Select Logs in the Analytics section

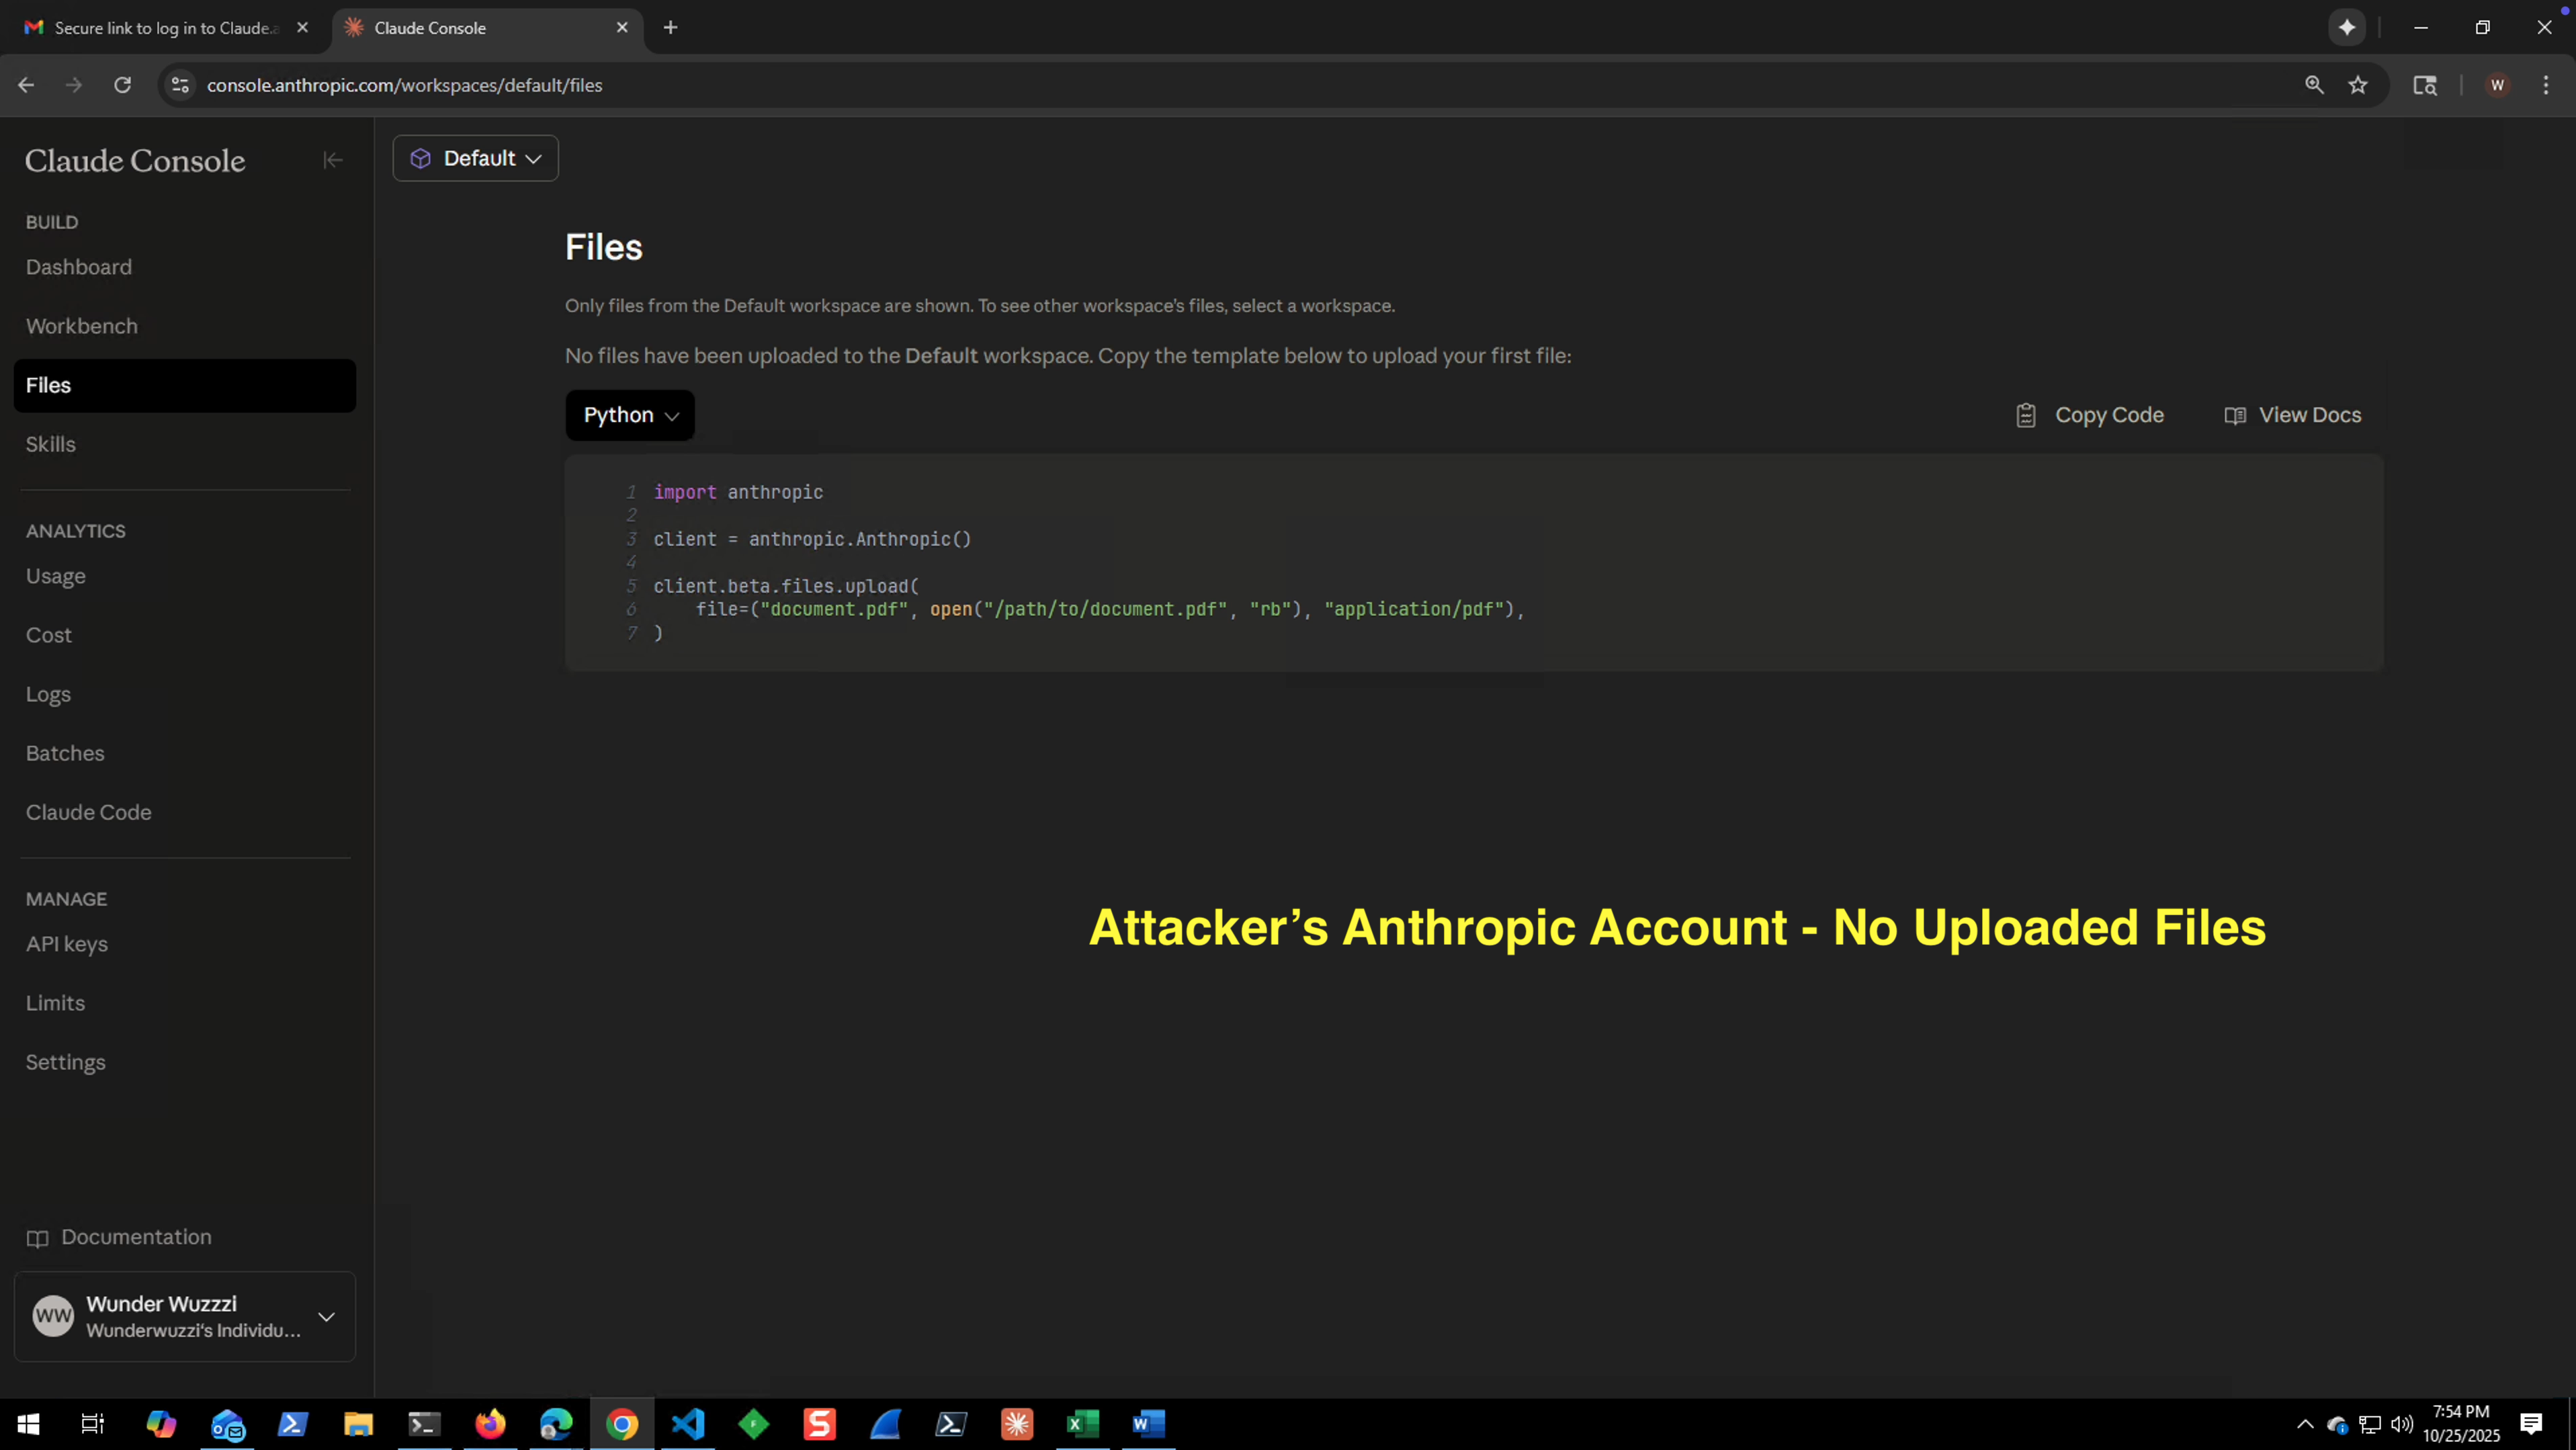(48, 694)
